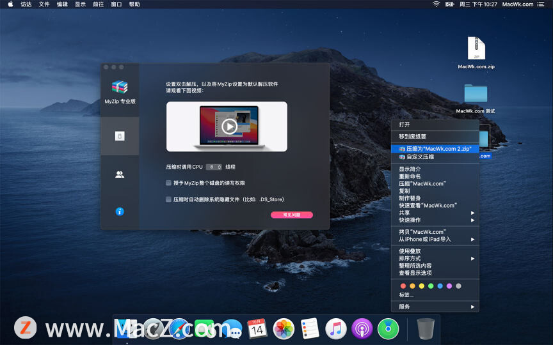The image size is (553, 345).
Task: Click the pink 常见问题 FAQ button
Action: (292, 215)
